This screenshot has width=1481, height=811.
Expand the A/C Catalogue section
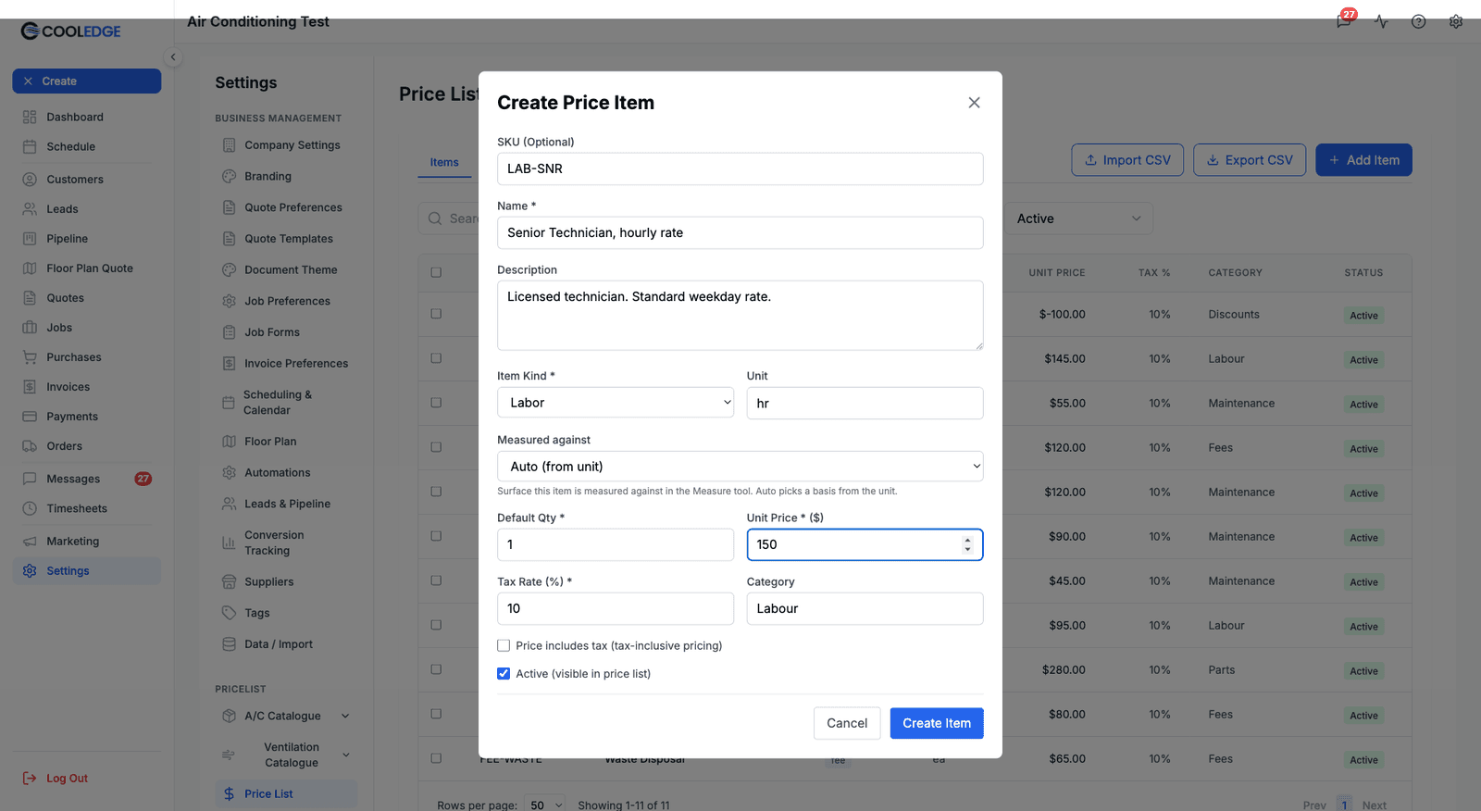pos(345,716)
